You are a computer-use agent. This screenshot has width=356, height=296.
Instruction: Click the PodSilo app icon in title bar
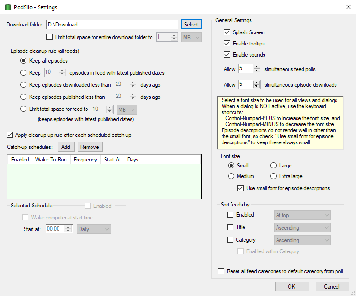[7, 7]
